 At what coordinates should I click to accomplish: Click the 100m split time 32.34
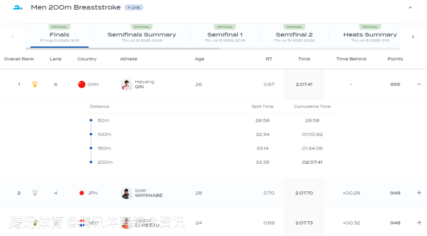(262, 134)
